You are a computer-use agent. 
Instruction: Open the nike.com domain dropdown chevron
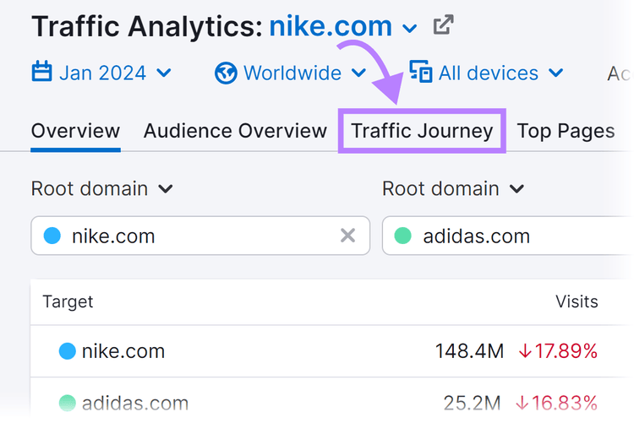click(x=410, y=28)
